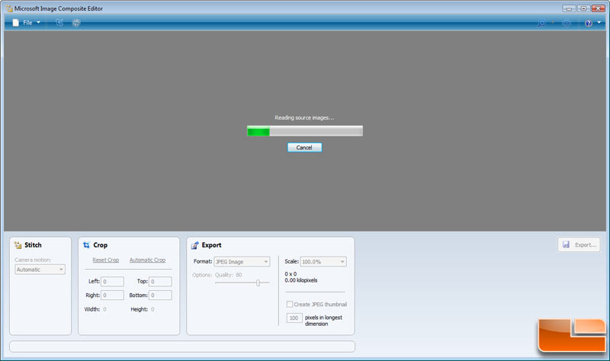
Task: Click the crop tool icon in the top toolbar
Action: pyautogui.click(x=59, y=23)
